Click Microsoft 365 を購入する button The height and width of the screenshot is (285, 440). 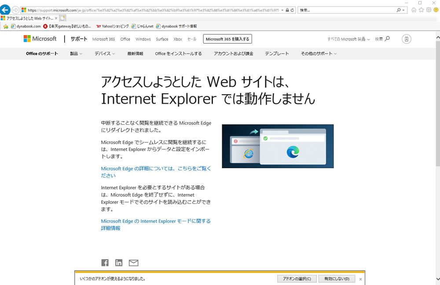click(x=227, y=39)
